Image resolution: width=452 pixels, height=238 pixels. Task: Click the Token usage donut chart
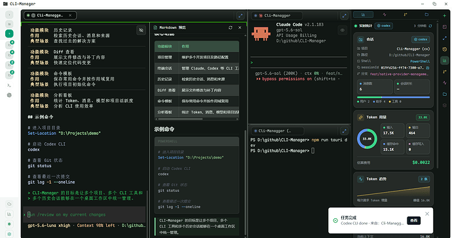pos(367,139)
